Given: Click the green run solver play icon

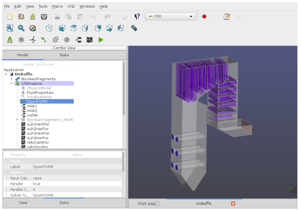Looking at the screenshot, I should pos(101,40).
